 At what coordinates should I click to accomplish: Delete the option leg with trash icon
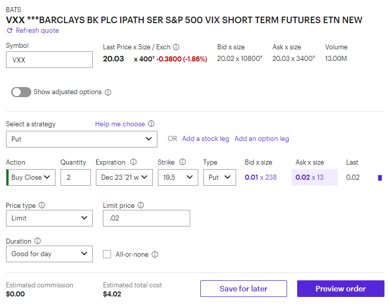tap(380, 178)
